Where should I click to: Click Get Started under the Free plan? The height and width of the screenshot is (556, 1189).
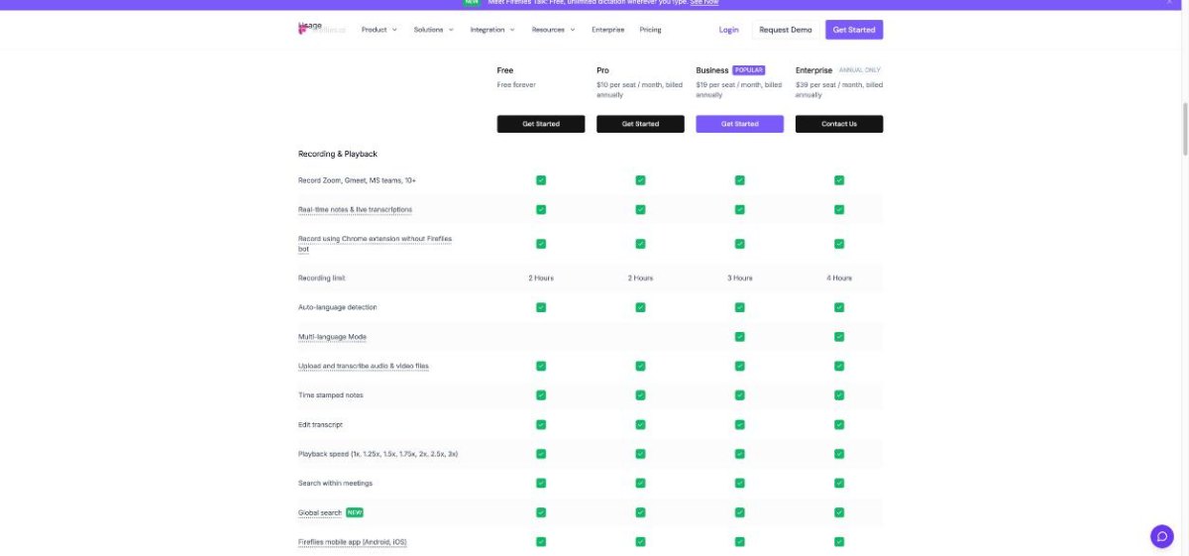[x=541, y=124]
